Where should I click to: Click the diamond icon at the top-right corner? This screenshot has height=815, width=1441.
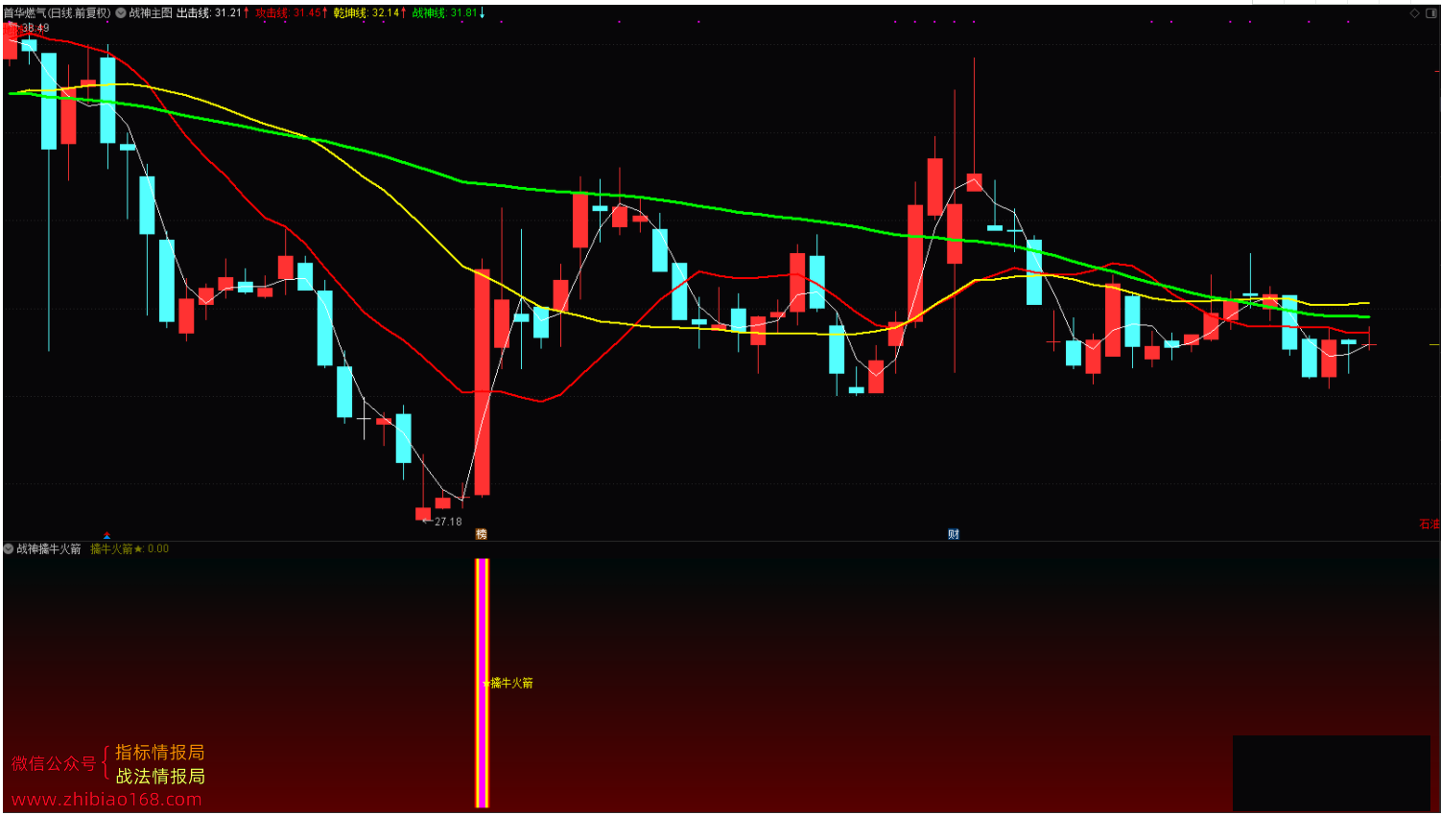[x=1414, y=13]
